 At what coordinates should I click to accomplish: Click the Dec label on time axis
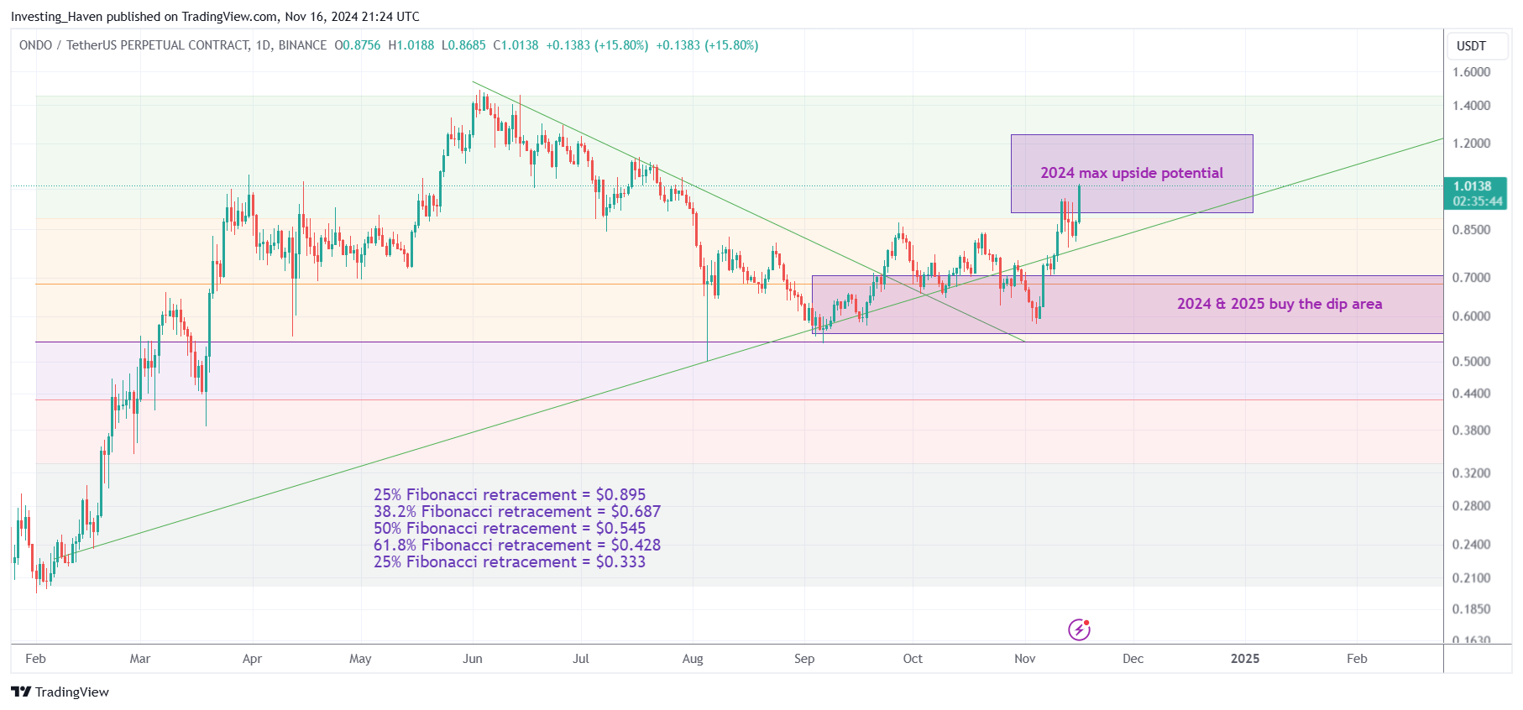coord(1133,659)
